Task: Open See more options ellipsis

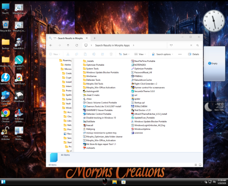Action: (180, 54)
